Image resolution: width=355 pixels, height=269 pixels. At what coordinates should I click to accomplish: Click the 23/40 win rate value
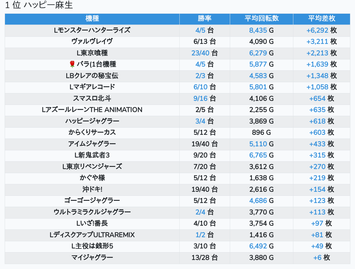pyautogui.click(x=200, y=53)
